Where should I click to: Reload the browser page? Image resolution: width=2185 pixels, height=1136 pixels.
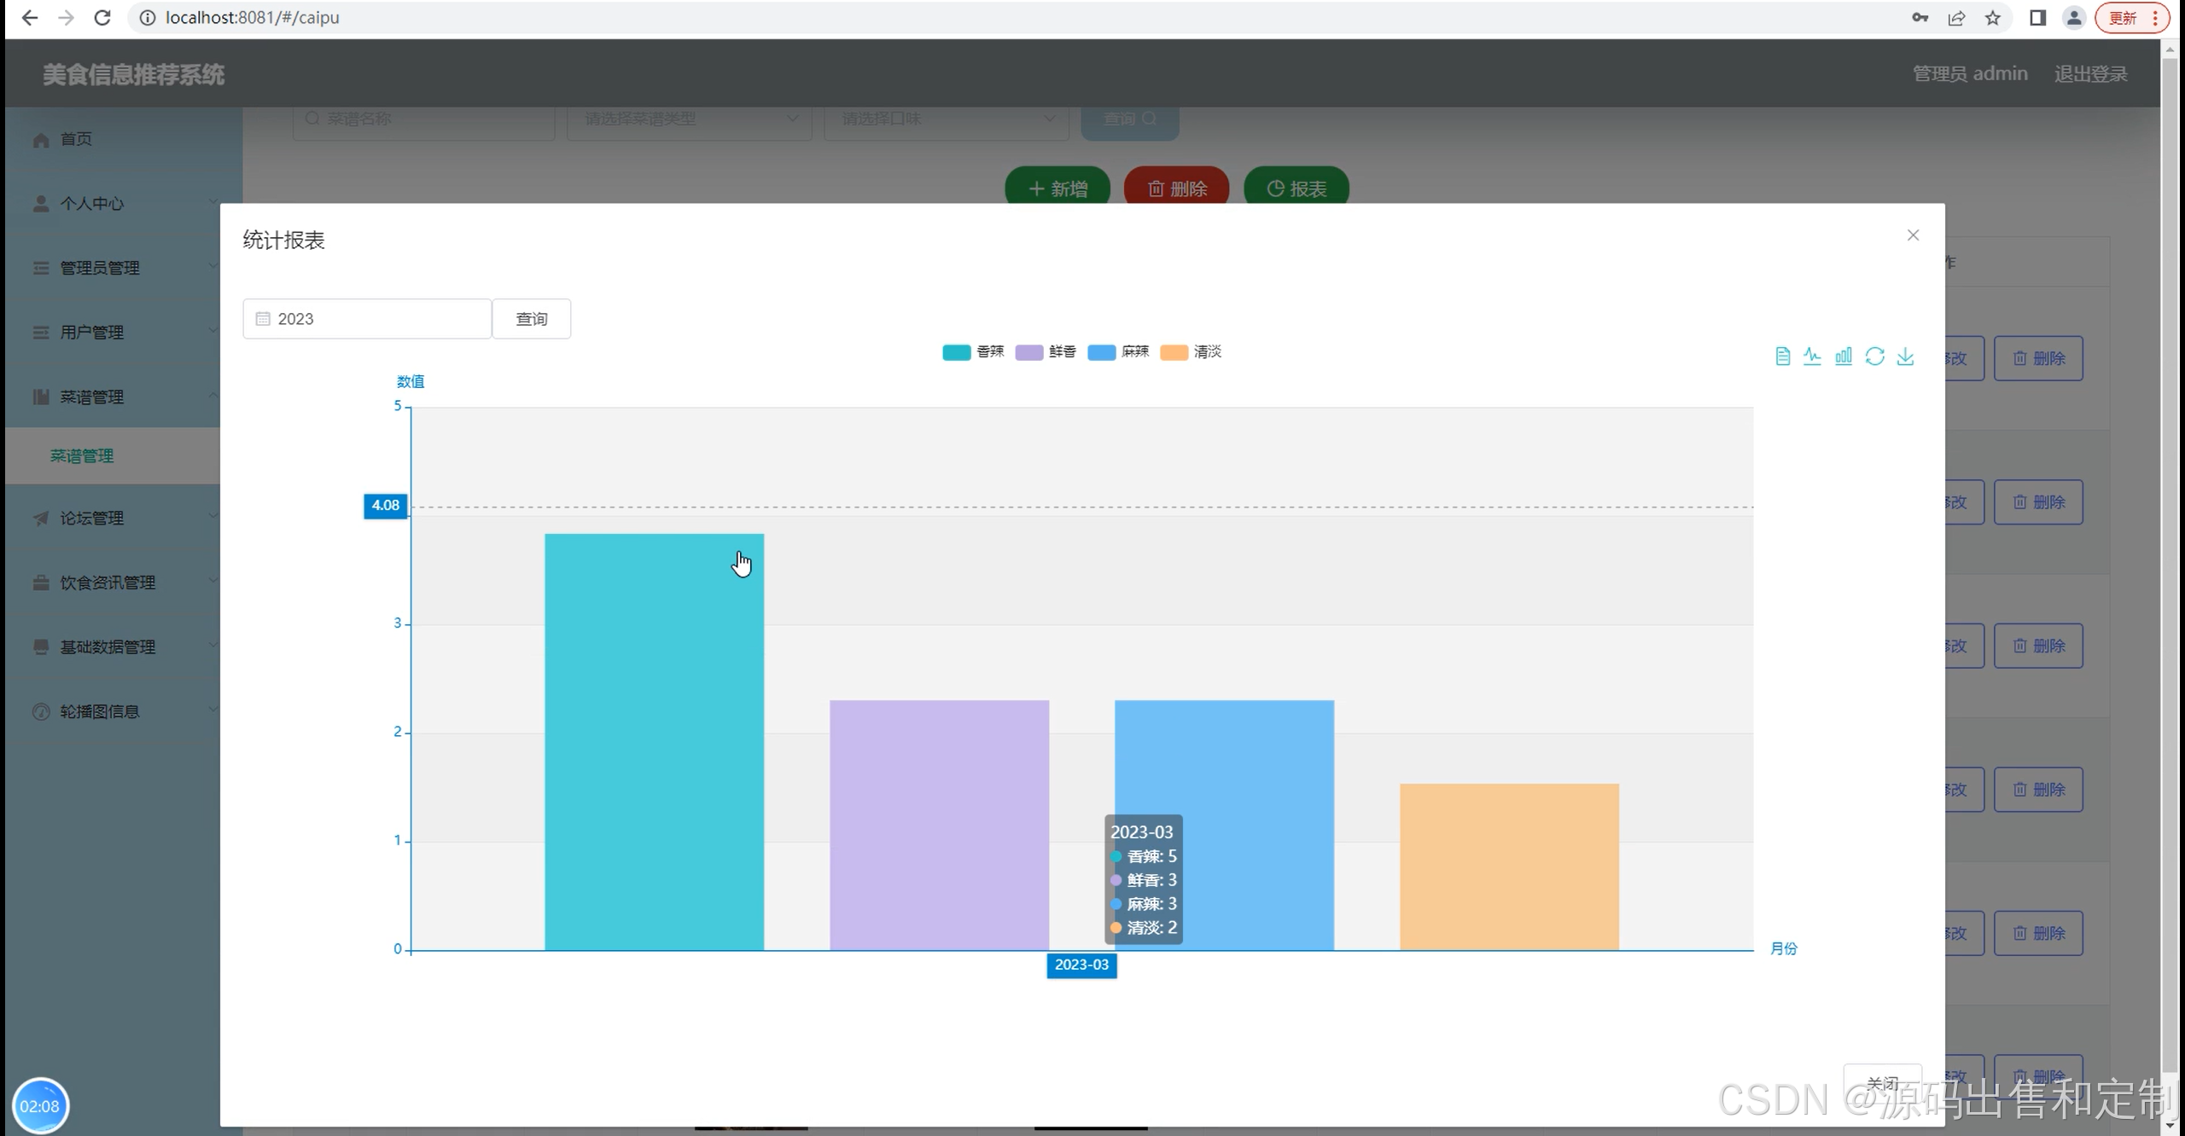[x=102, y=18]
